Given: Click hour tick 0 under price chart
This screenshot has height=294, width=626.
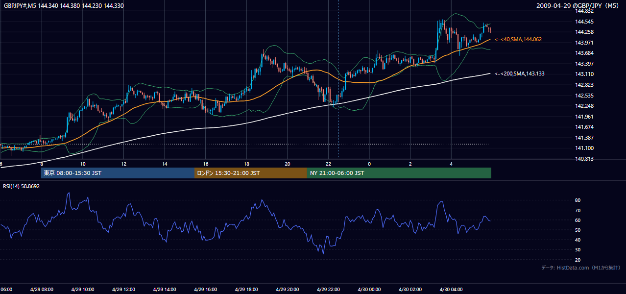Looking at the screenshot, I should click(x=369, y=164).
